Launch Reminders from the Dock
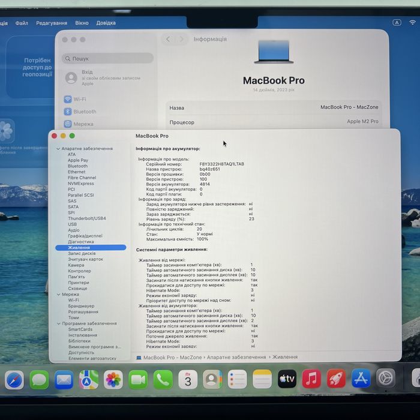 pos(237,379)
